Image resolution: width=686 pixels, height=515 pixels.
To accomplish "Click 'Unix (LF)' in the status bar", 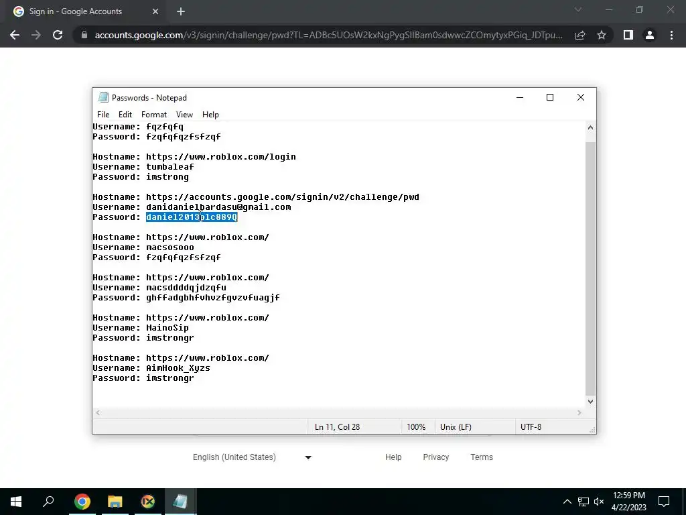I will tap(456, 427).
